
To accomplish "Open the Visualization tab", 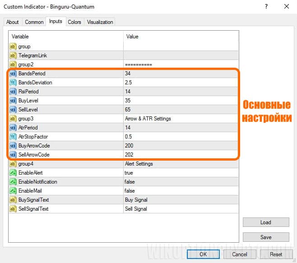I will pyautogui.click(x=100, y=22).
